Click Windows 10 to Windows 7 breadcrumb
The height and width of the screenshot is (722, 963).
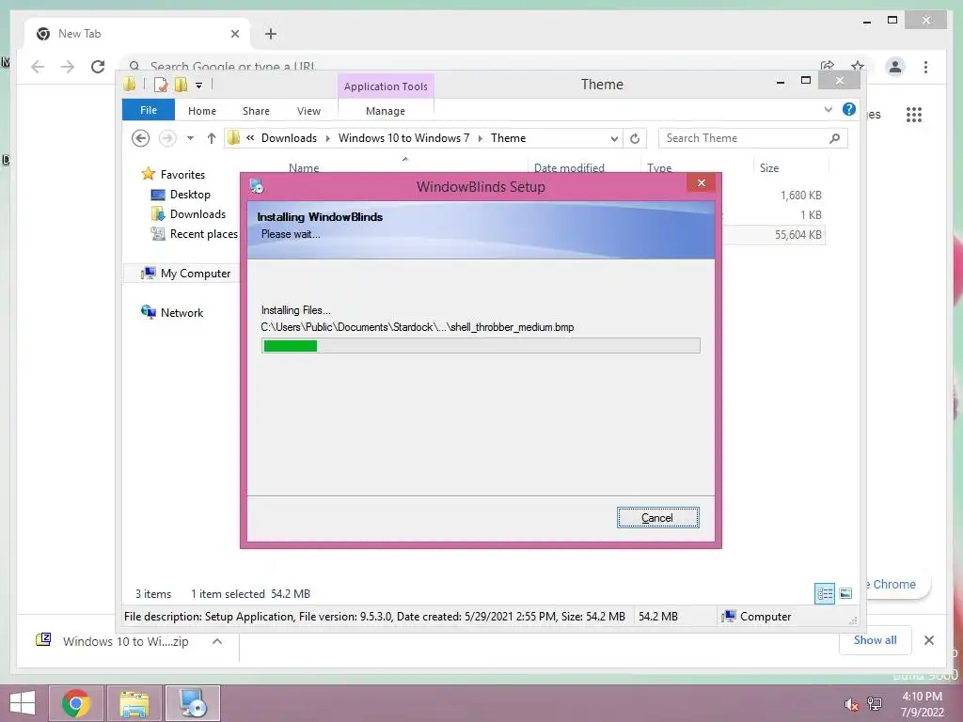coord(403,138)
